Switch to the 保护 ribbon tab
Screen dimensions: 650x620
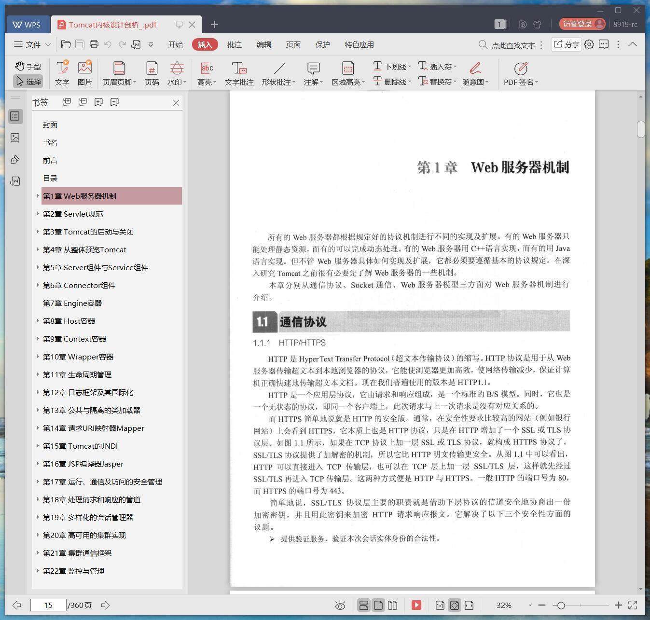coord(322,44)
